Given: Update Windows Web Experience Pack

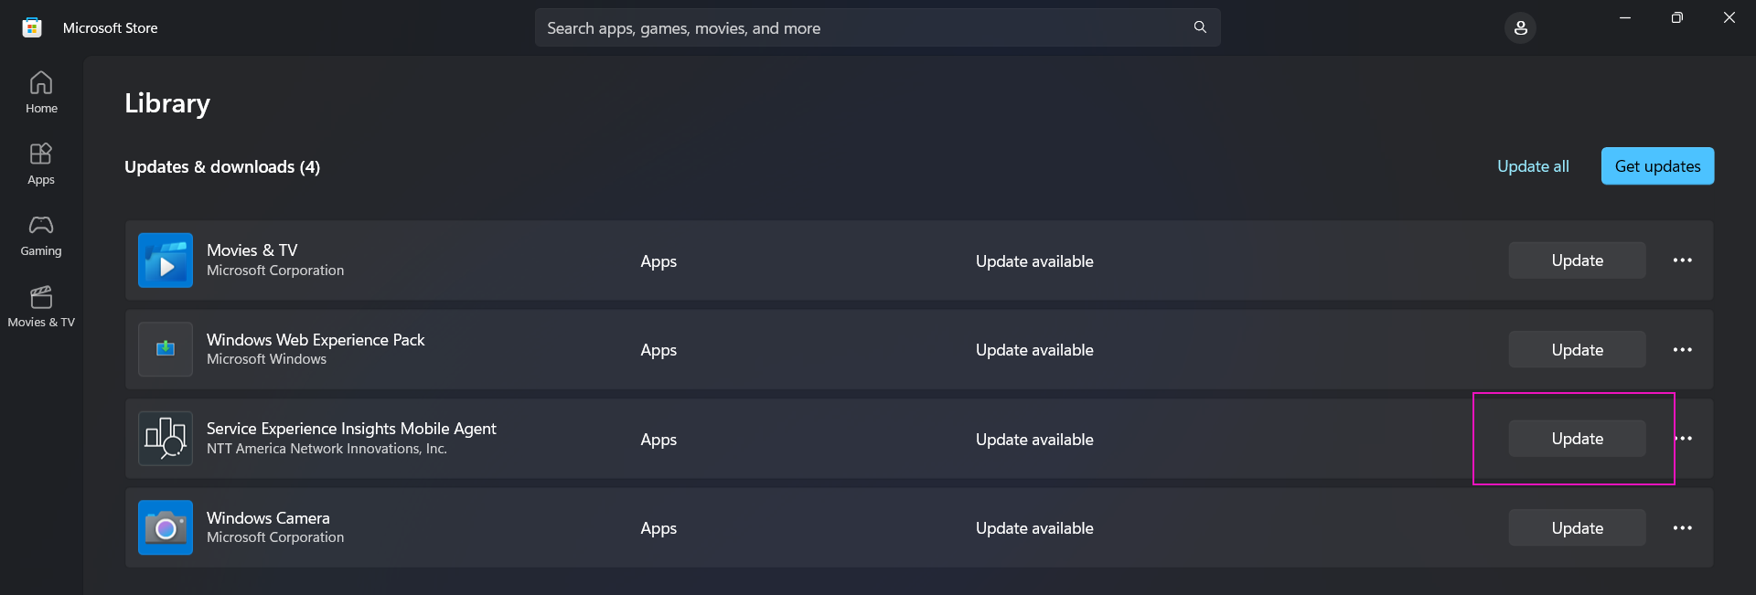Looking at the screenshot, I should [x=1577, y=350].
